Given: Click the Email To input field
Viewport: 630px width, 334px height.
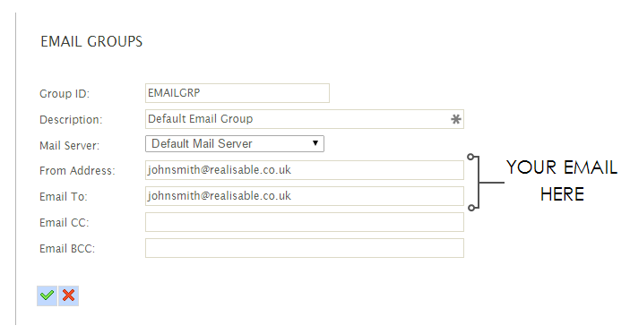Looking at the screenshot, I should [x=305, y=196].
